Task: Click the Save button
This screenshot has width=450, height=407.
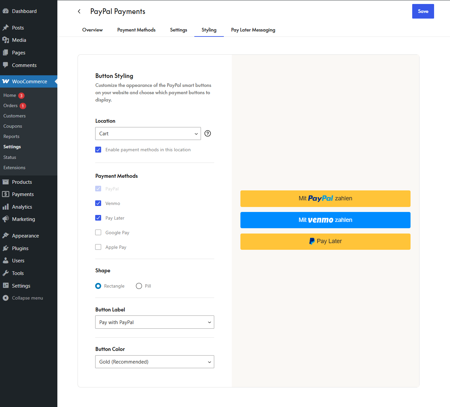Action: pos(423,11)
